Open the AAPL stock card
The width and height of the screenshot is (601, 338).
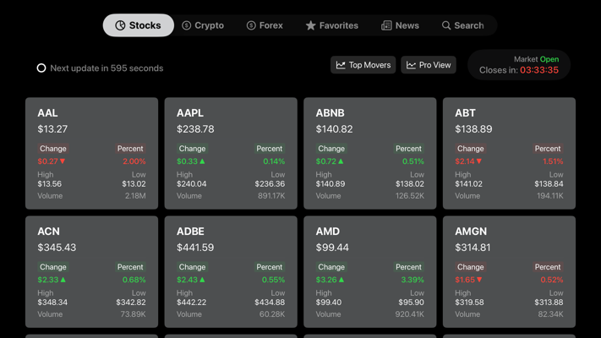231,153
